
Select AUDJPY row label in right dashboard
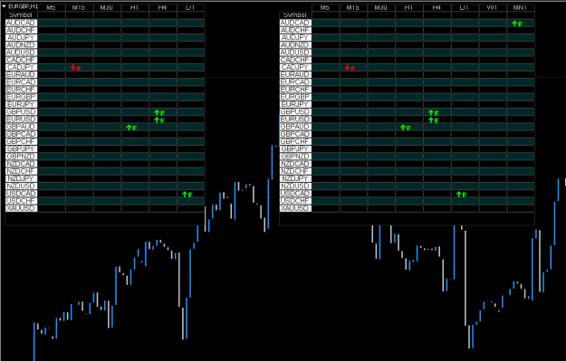(295, 37)
